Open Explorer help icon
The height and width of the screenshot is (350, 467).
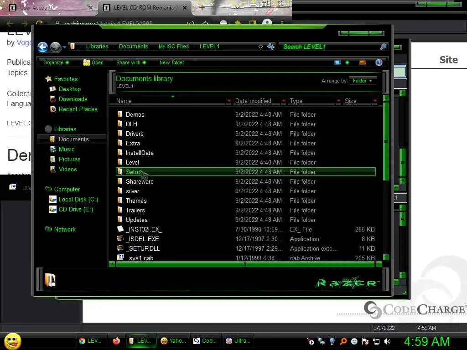click(x=379, y=62)
